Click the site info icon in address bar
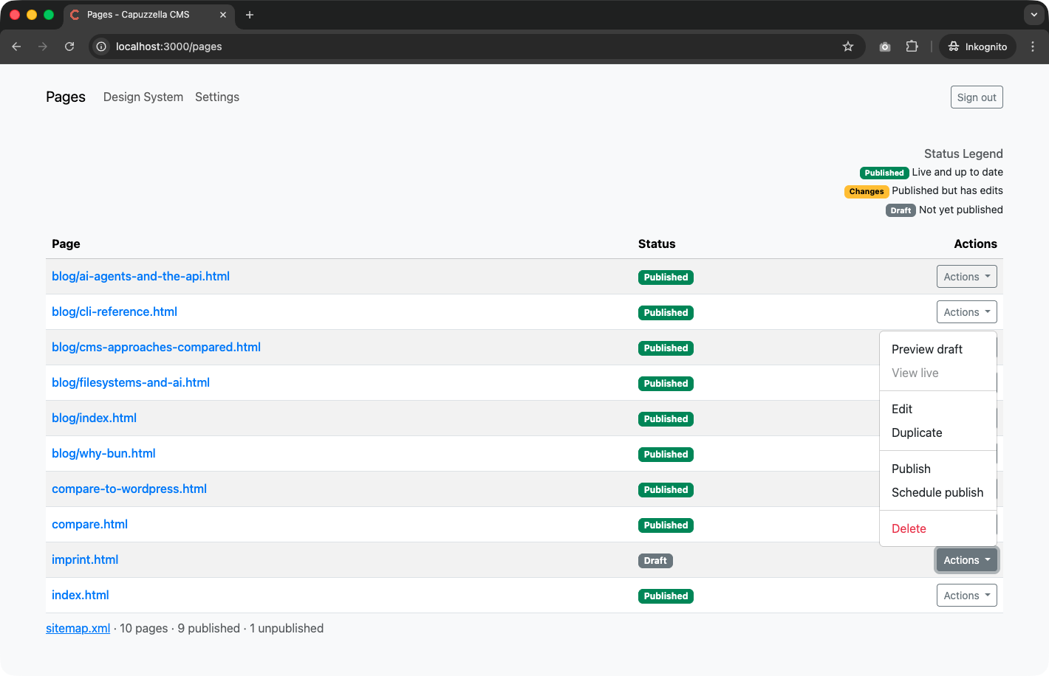Screen dimensions: 1049x676 (100, 46)
